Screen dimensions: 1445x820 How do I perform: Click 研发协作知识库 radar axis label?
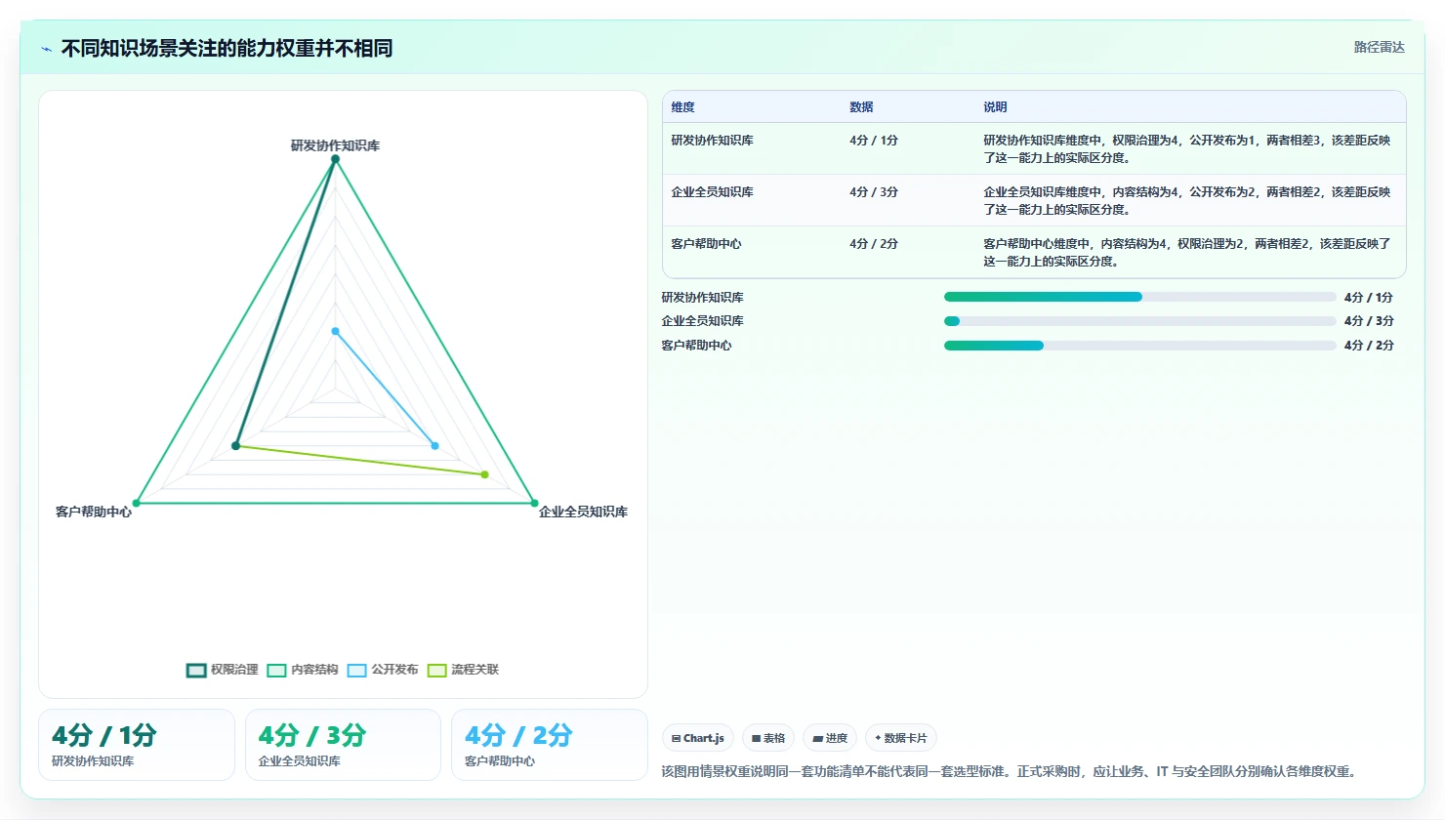click(x=335, y=145)
